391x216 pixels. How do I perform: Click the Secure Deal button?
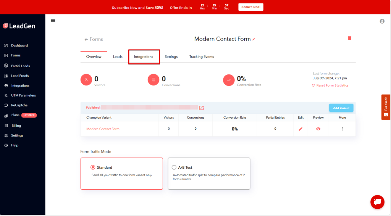[x=250, y=7]
